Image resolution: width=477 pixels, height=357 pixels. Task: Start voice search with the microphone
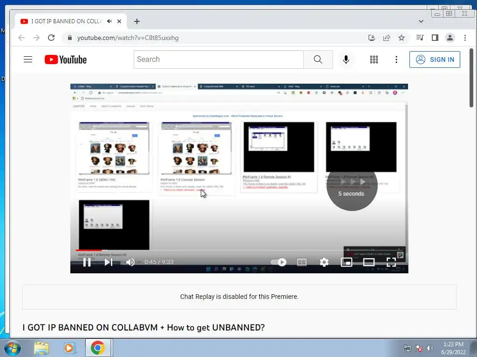point(346,59)
